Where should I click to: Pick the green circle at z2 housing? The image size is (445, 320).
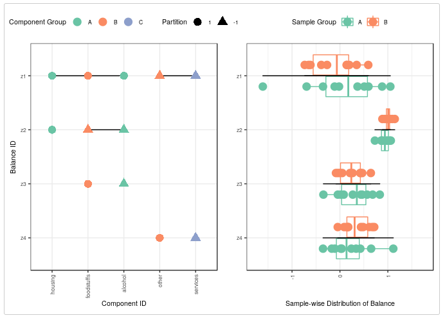(52, 130)
